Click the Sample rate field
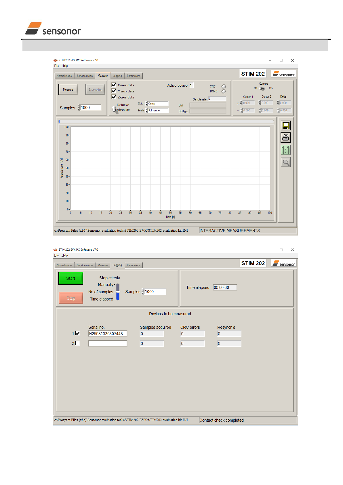Viewport: 343px width, 485px height. click(x=217, y=99)
